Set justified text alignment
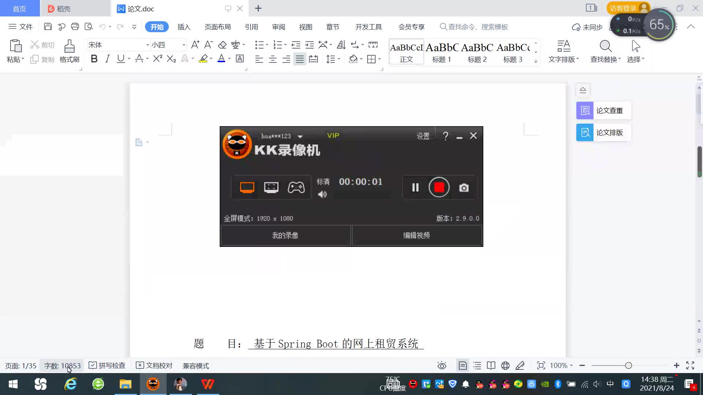 [300, 59]
